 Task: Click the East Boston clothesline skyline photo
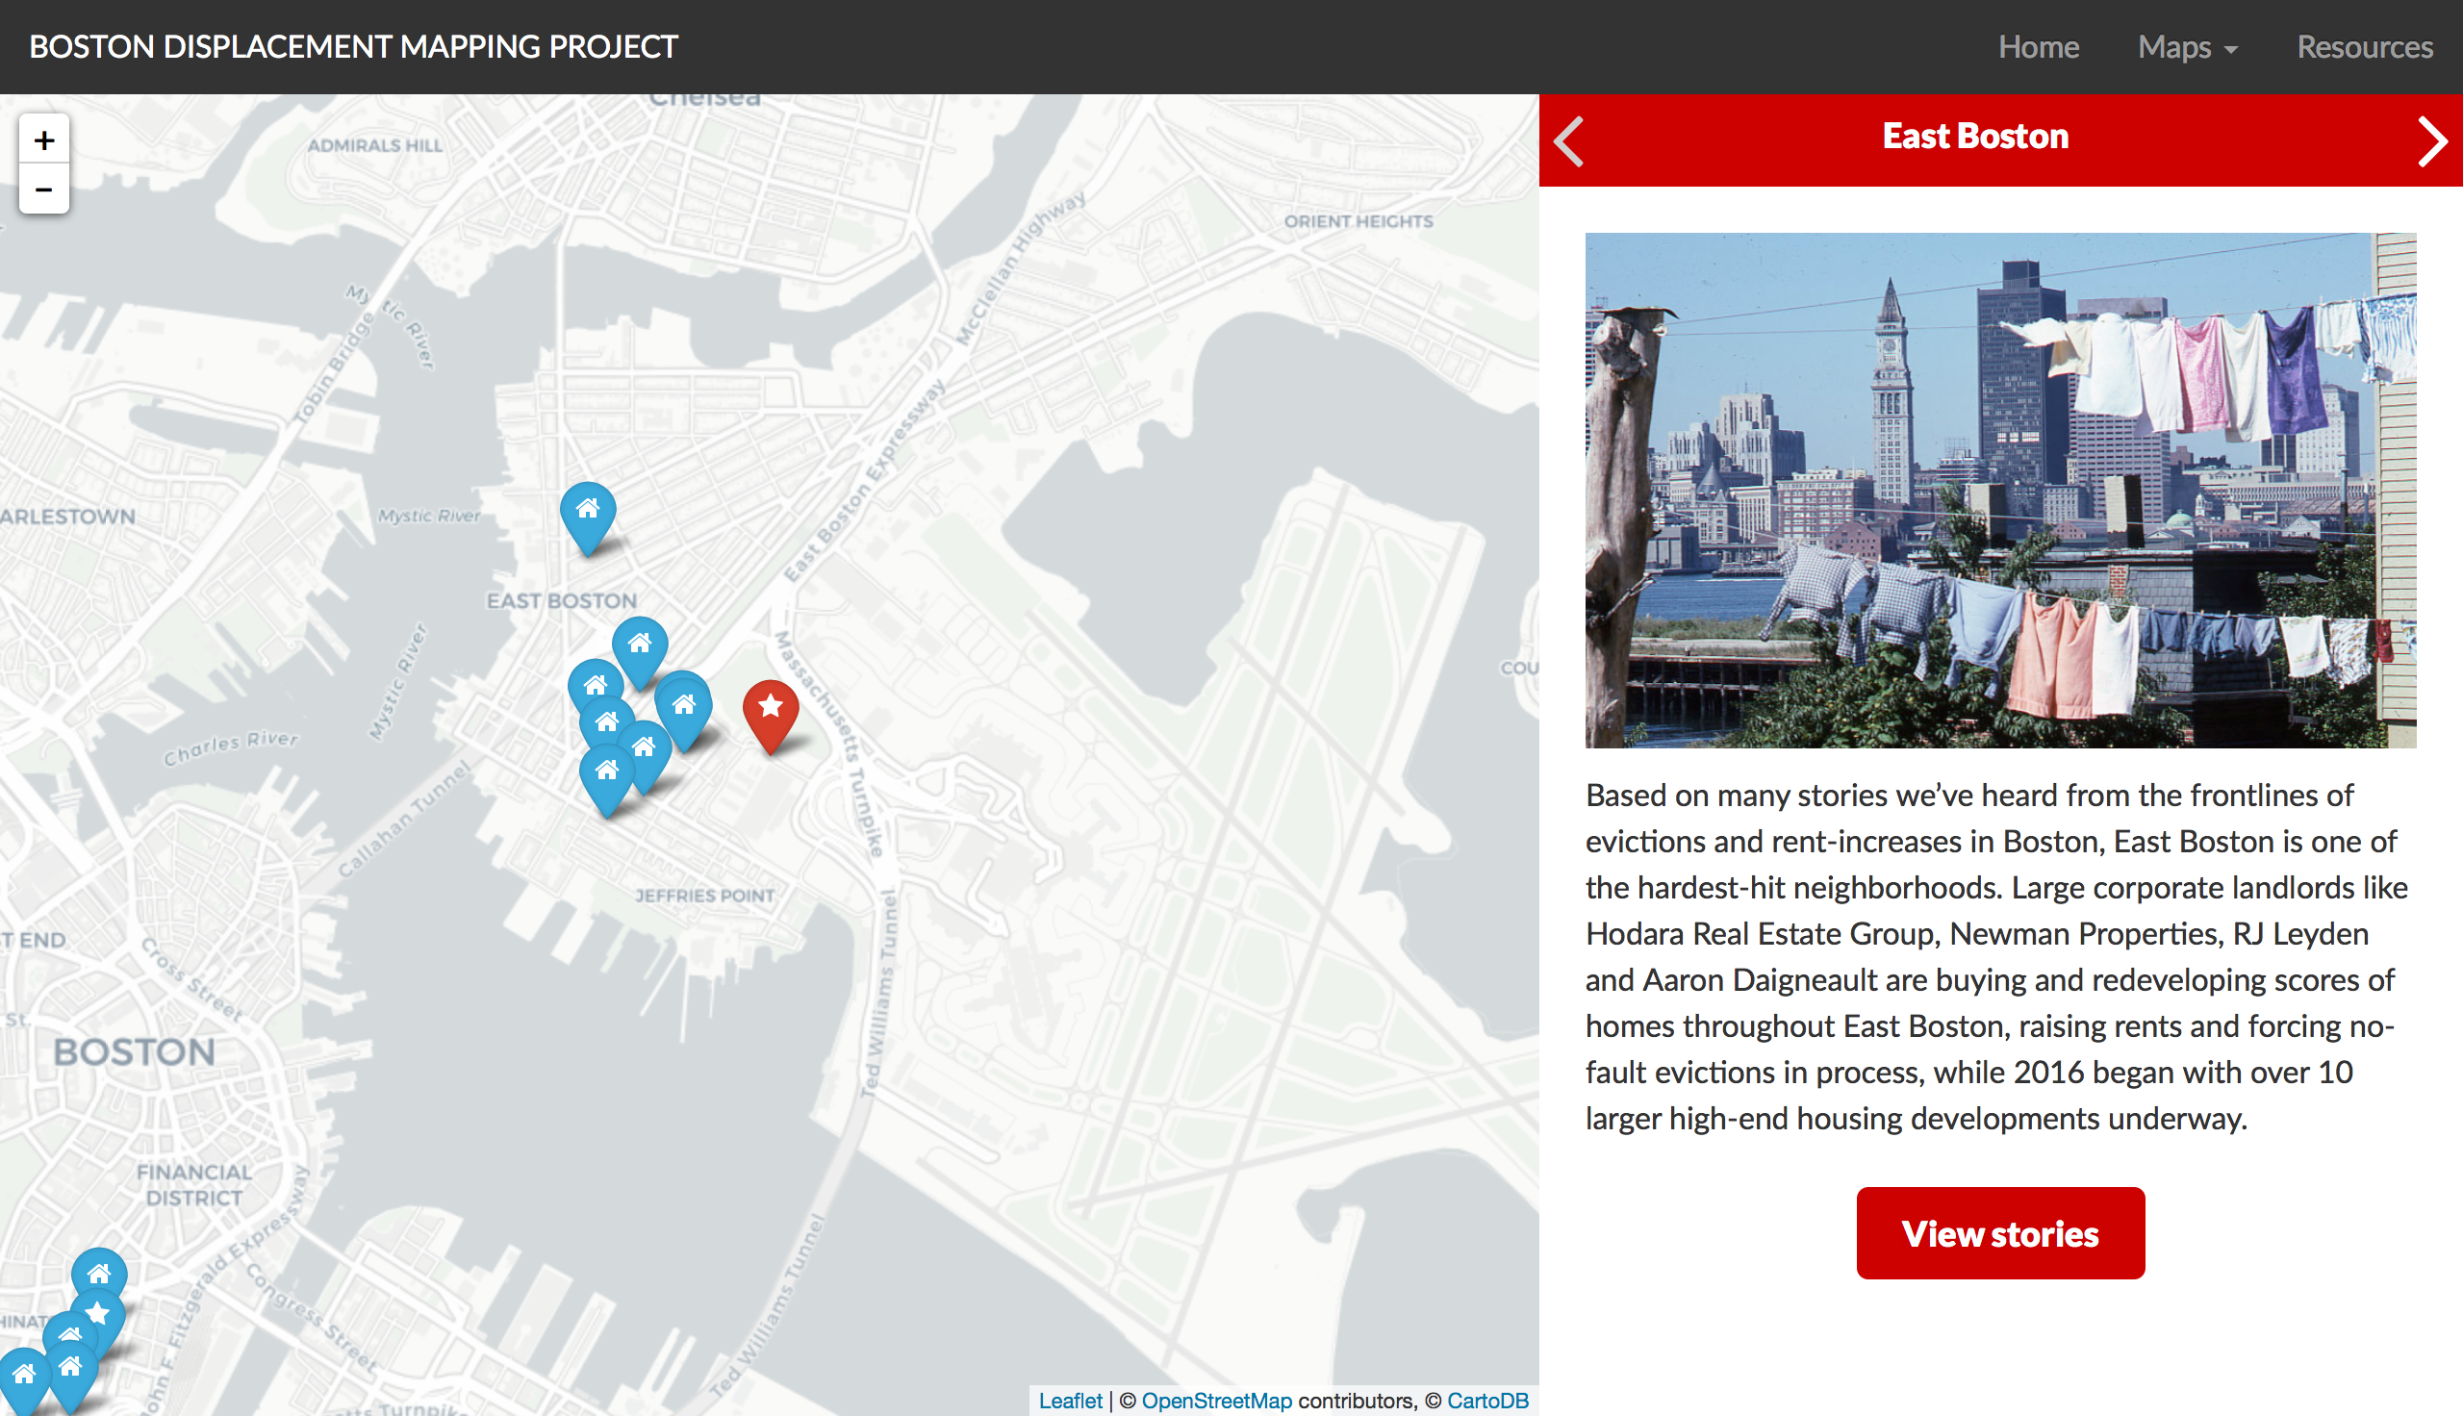point(1999,490)
